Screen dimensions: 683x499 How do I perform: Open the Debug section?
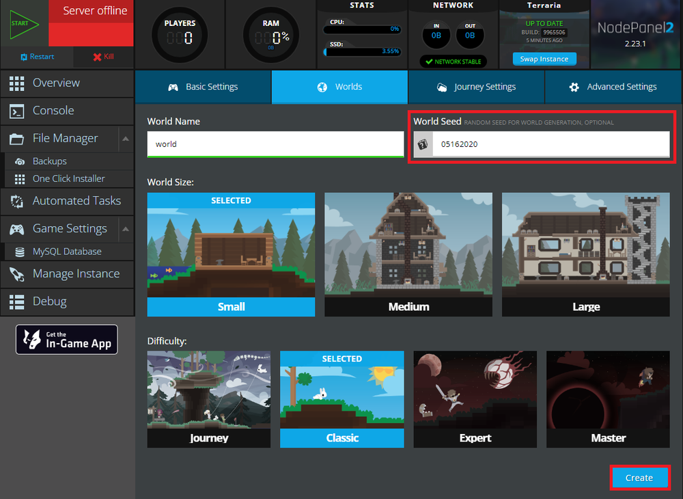pyautogui.click(x=49, y=301)
